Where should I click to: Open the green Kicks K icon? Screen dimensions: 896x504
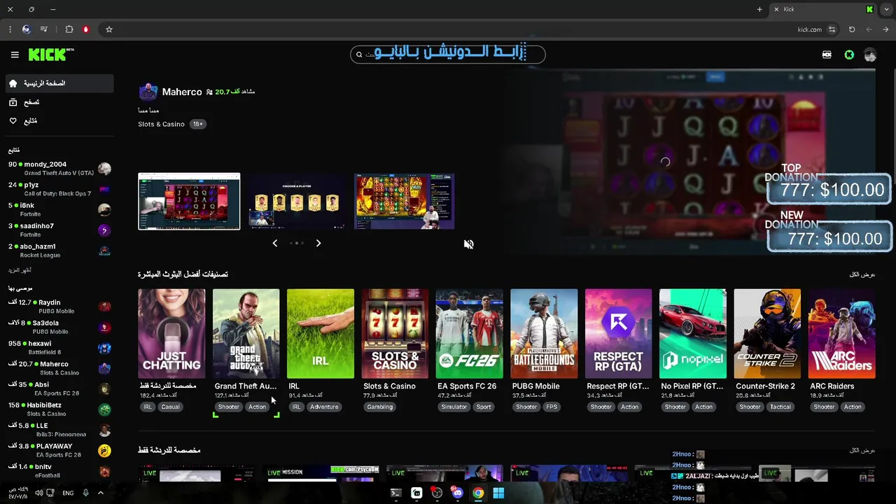[849, 55]
